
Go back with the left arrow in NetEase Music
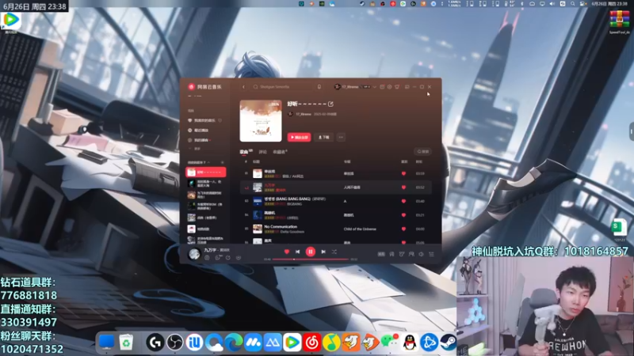point(243,87)
